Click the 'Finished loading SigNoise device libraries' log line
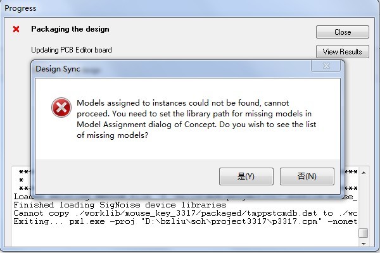The image size is (380, 253). pyautogui.click(x=120, y=205)
